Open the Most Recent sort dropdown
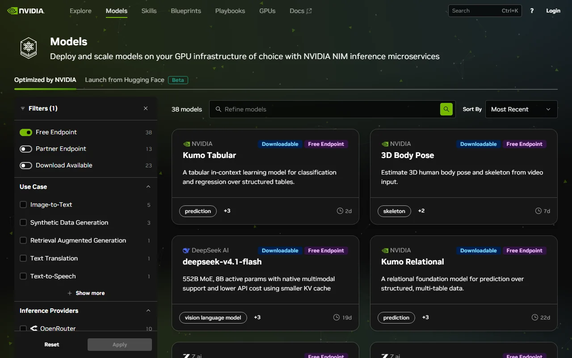572x358 pixels. pyautogui.click(x=521, y=109)
